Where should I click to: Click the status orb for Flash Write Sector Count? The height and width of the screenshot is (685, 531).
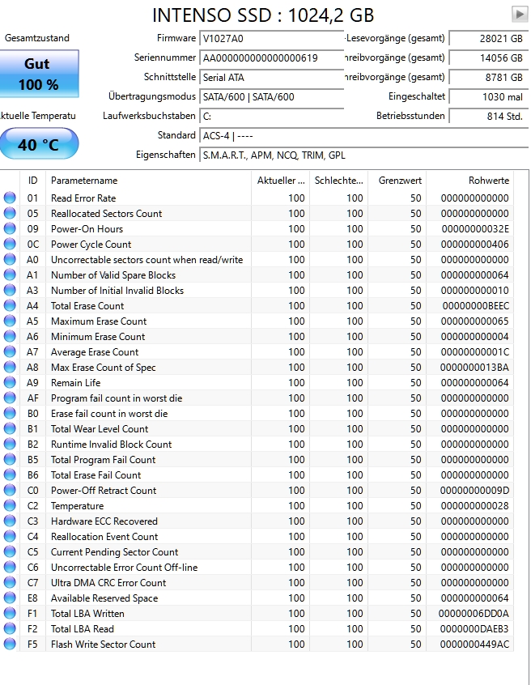[x=10, y=644]
